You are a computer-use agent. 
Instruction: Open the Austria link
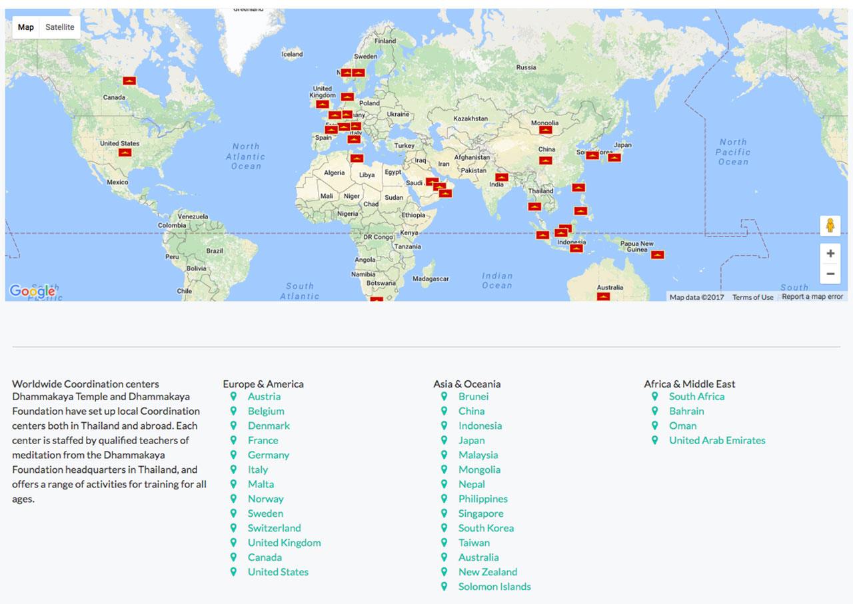[x=264, y=396]
